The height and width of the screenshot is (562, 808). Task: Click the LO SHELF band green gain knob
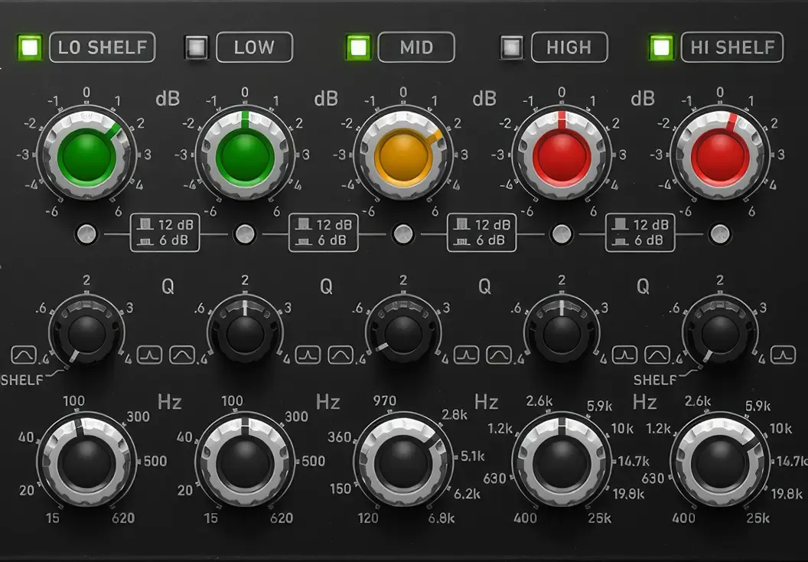point(86,155)
